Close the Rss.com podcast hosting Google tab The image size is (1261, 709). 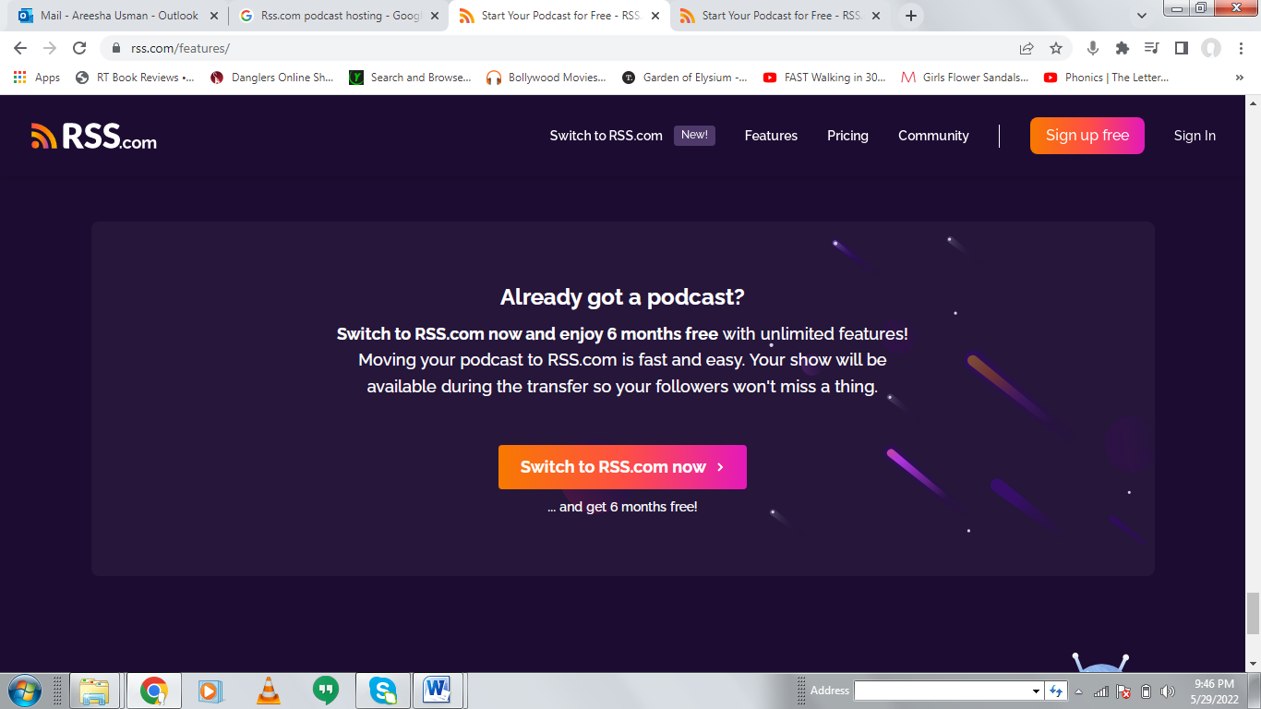[x=435, y=16]
